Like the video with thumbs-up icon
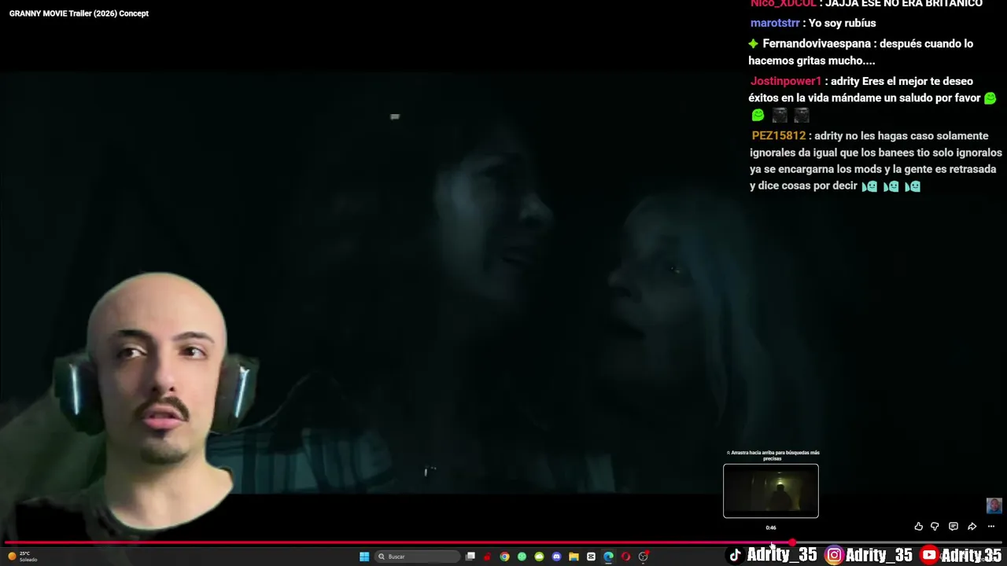The width and height of the screenshot is (1007, 566). [x=918, y=527]
